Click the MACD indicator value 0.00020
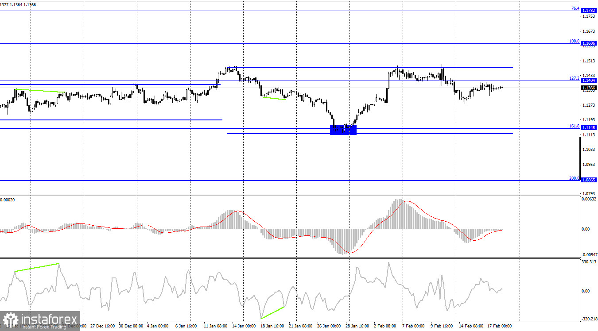 8,200
